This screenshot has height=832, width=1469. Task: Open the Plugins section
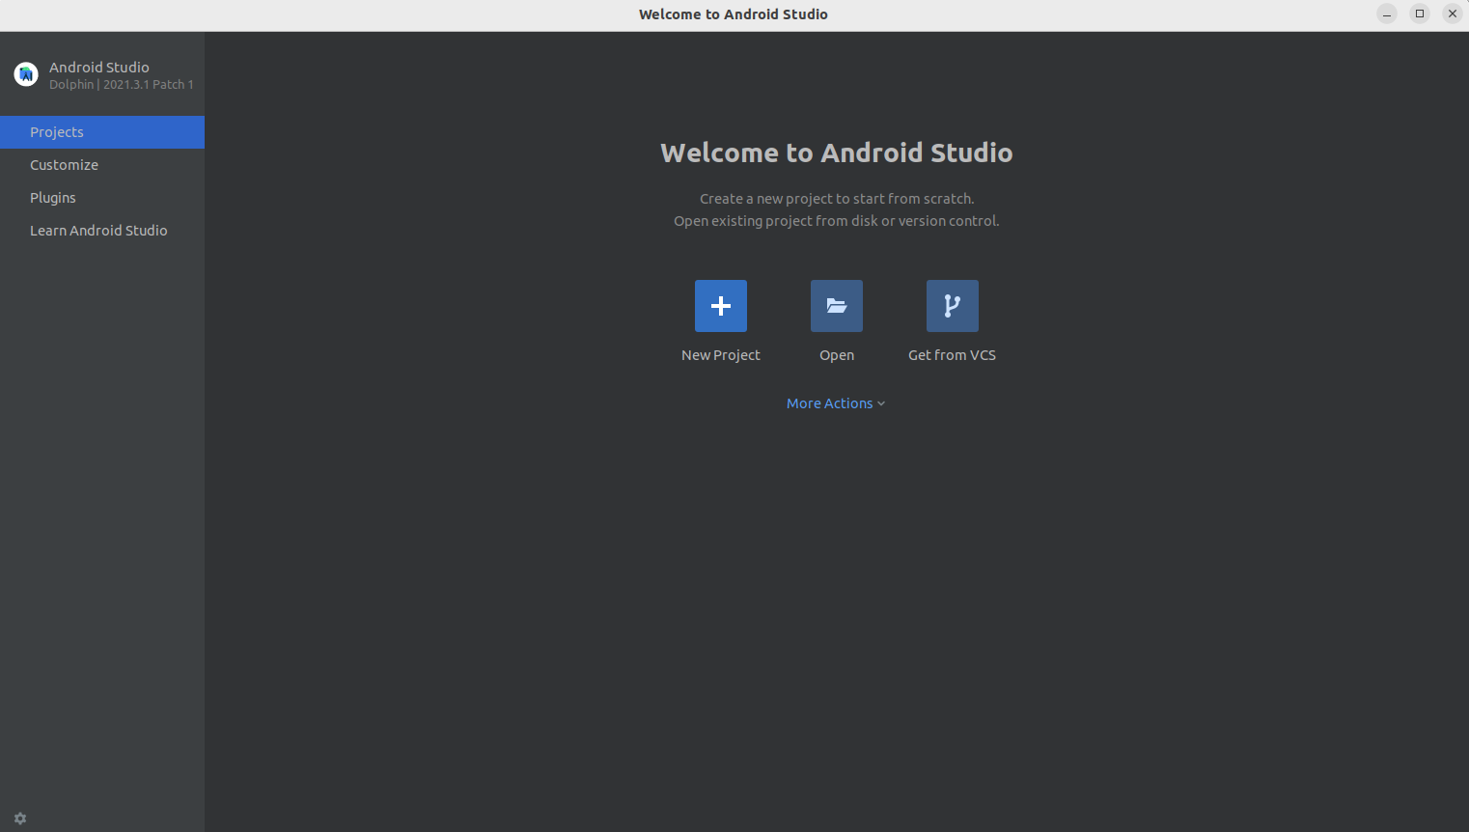click(53, 197)
